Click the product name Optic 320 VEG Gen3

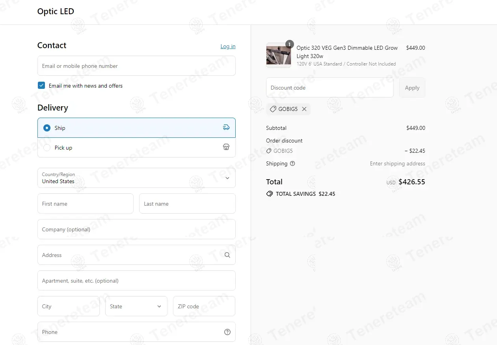pos(347,52)
